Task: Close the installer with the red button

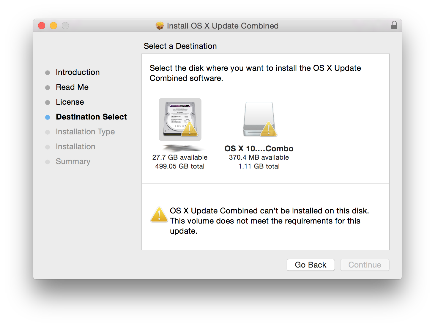Action: pyautogui.click(x=42, y=26)
